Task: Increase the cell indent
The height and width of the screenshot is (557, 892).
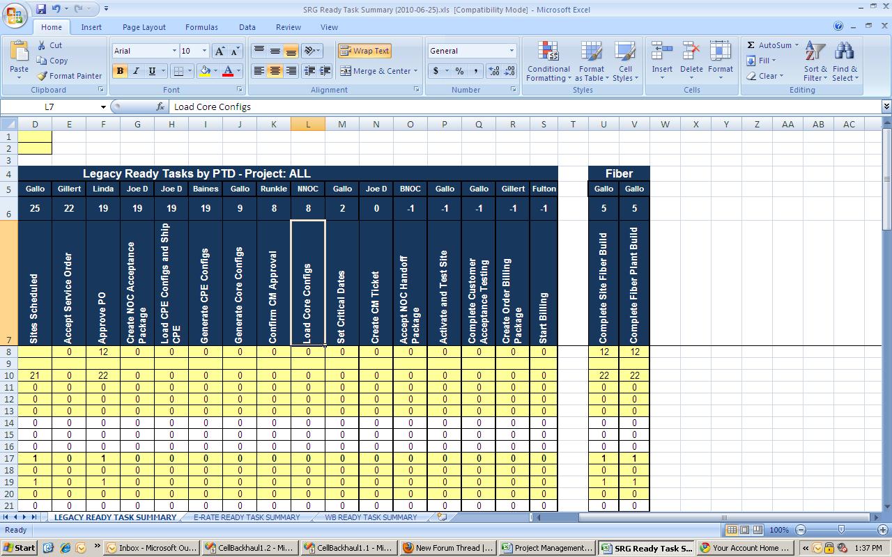Action: (325, 71)
